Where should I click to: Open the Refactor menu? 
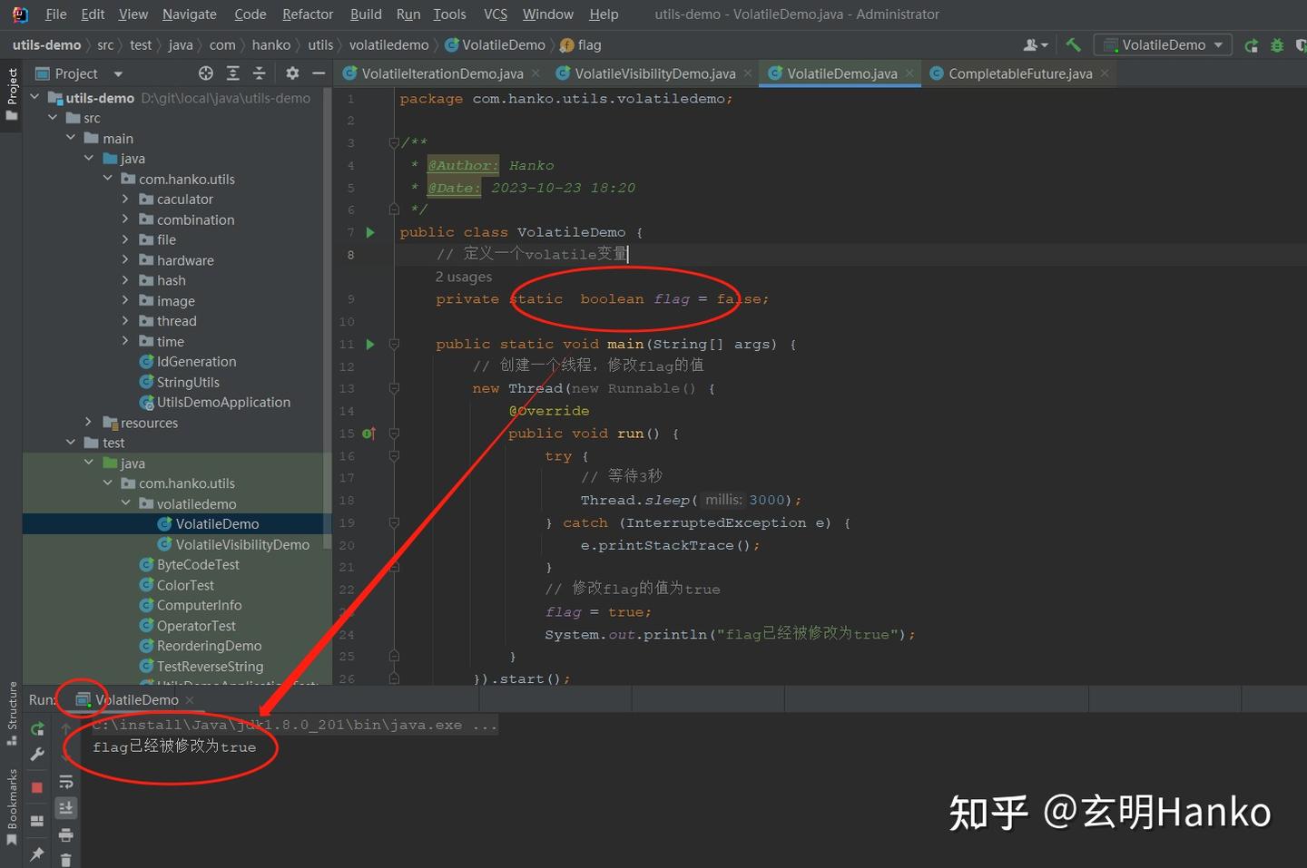coord(307,14)
